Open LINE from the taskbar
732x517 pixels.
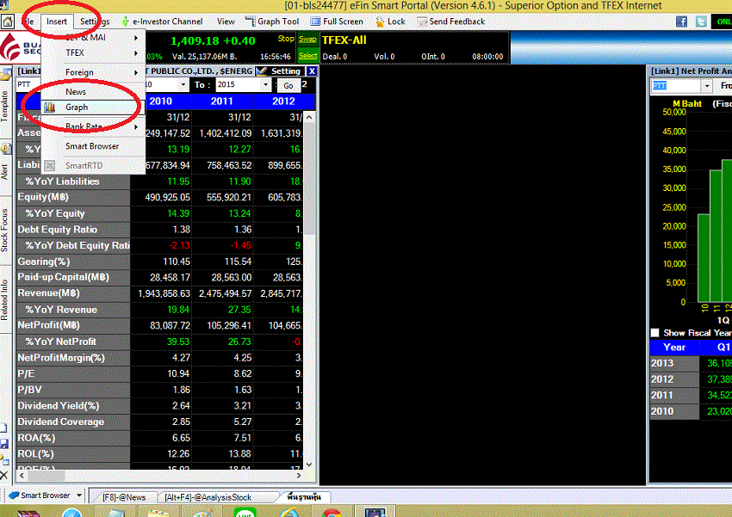pyautogui.click(x=245, y=512)
